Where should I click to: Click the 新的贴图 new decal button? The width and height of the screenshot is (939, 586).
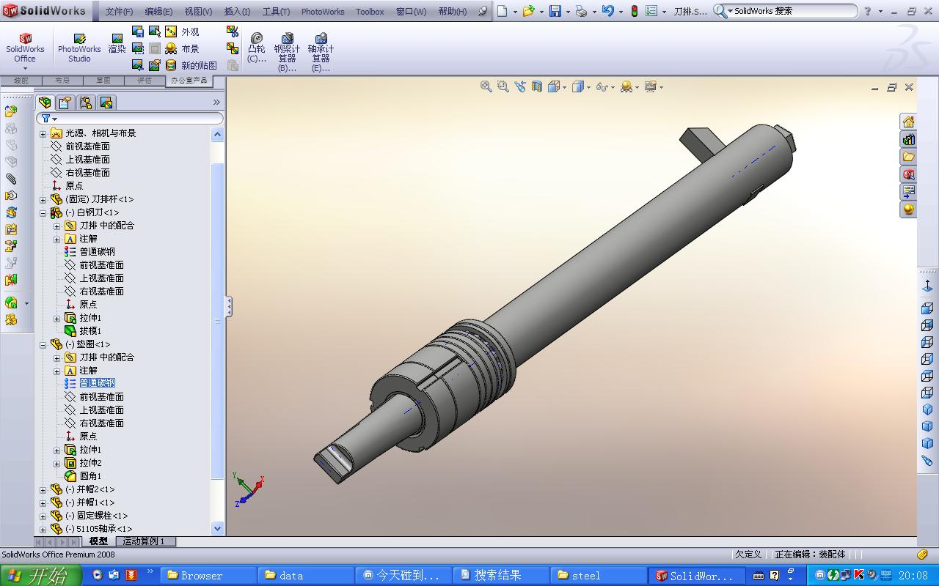pos(191,65)
